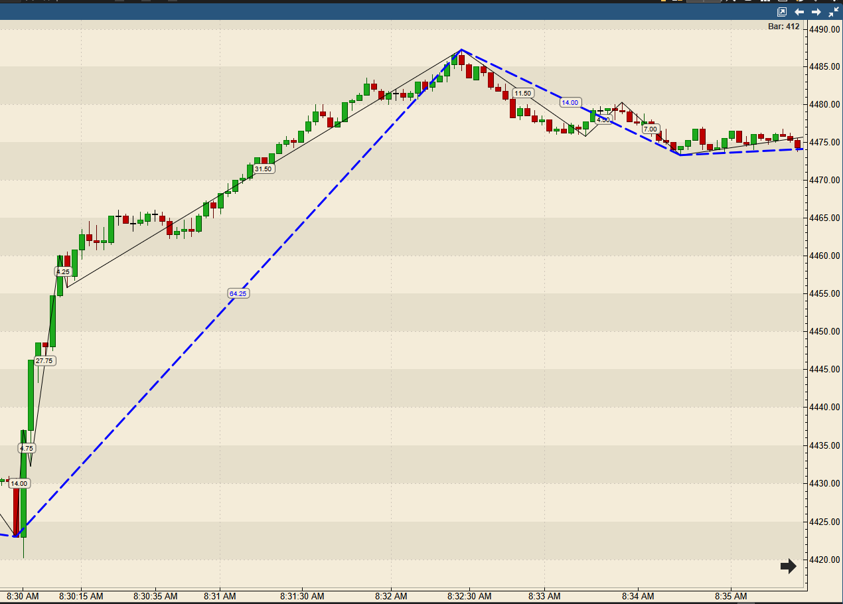Click the 8:31:30 AM time axis label
The height and width of the screenshot is (604, 843).
302,596
